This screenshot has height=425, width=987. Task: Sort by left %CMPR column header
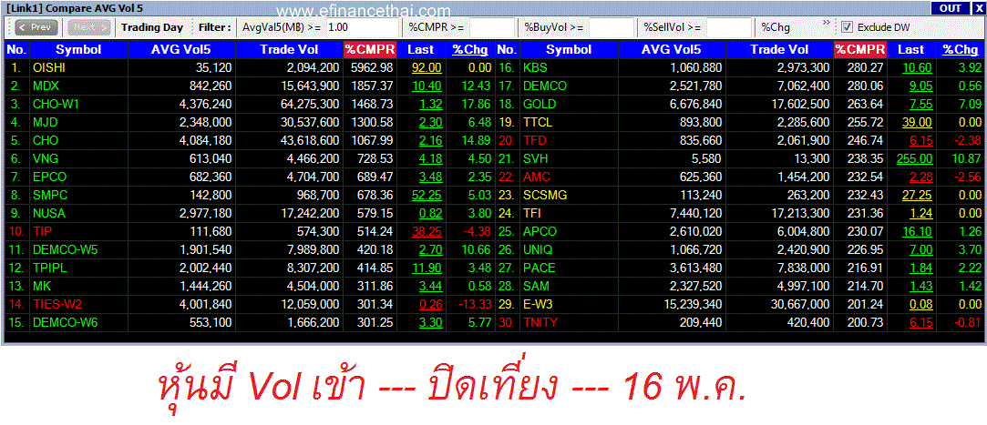click(370, 50)
